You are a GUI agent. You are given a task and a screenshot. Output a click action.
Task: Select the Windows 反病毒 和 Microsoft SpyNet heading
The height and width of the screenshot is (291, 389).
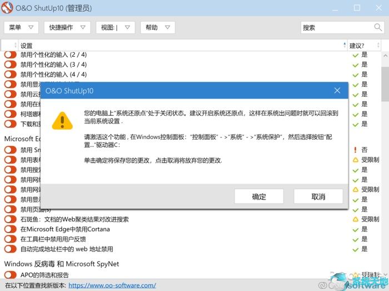(62, 264)
